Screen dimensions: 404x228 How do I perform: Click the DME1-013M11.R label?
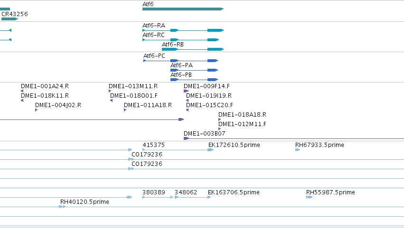pyautogui.click(x=133, y=86)
